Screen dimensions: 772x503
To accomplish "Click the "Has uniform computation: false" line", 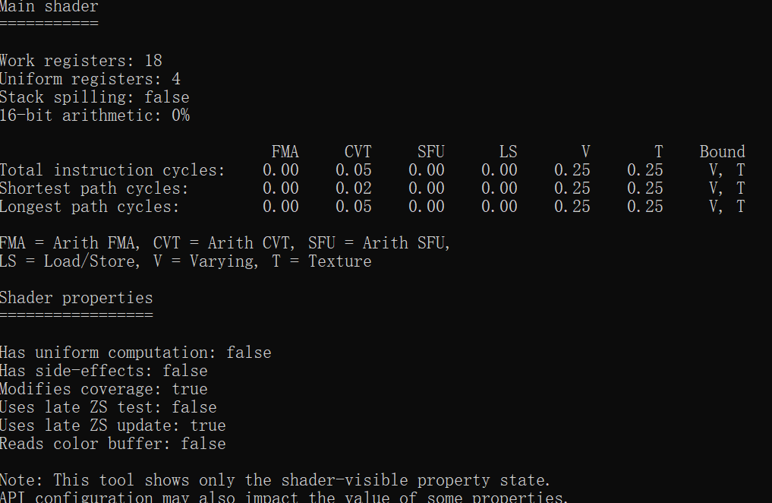I will point(135,353).
